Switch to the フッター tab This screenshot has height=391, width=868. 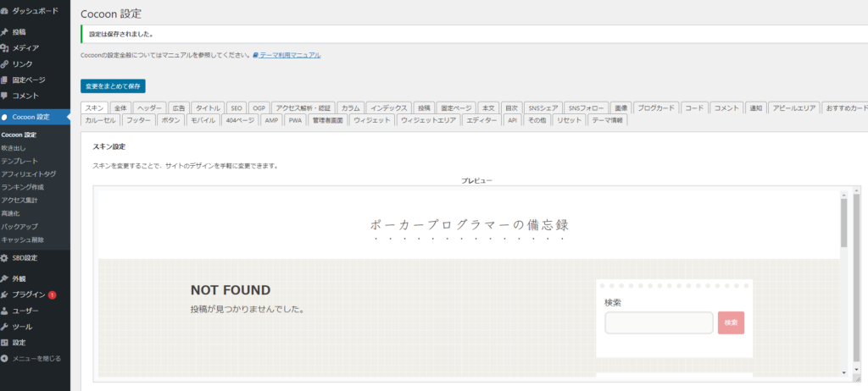click(x=138, y=120)
